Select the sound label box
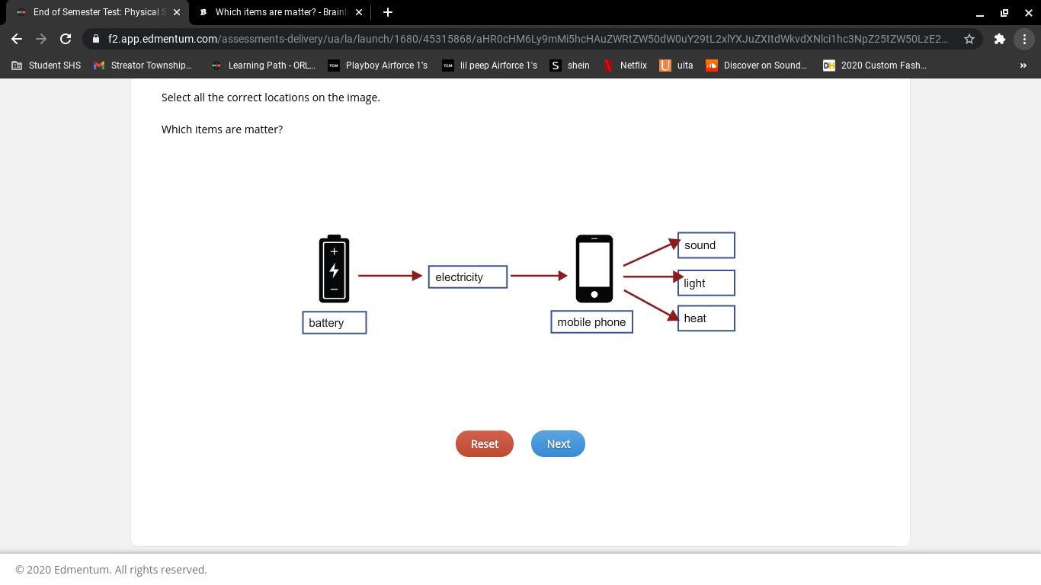The width and height of the screenshot is (1041, 585). (x=706, y=245)
